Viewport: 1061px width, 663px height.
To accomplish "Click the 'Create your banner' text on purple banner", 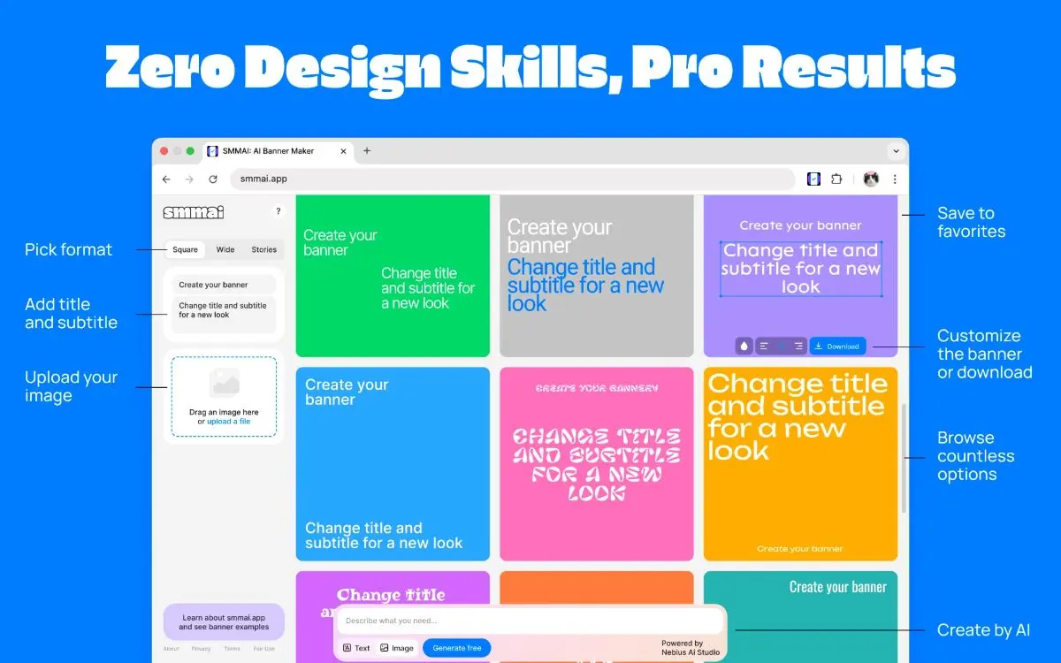I will pos(800,225).
